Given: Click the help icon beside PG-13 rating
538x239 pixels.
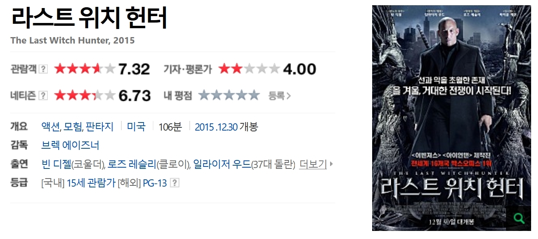Looking at the screenshot, I should coord(175,183).
